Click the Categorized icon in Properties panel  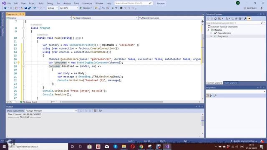[x=208, y=95]
